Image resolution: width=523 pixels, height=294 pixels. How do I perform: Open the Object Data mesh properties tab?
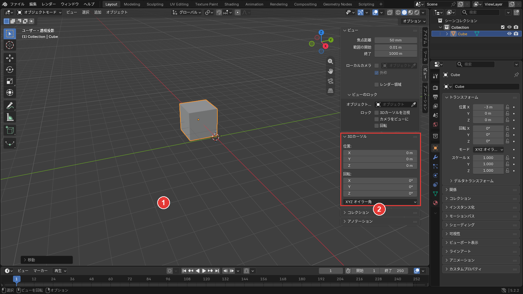click(435, 194)
